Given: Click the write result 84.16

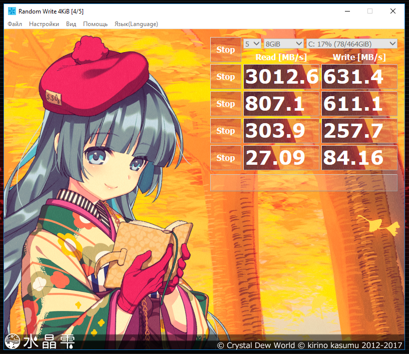Looking at the screenshot, I should [x=359, y=158].
